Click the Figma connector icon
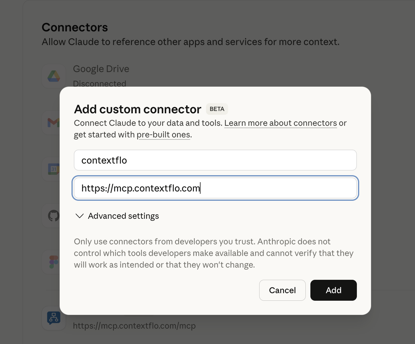 [53, 262]
